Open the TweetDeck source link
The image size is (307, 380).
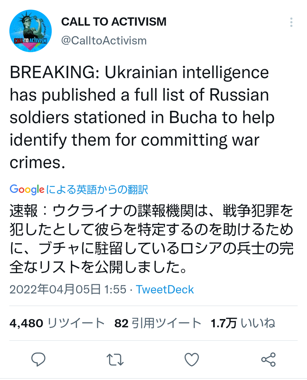pos(165,290)
